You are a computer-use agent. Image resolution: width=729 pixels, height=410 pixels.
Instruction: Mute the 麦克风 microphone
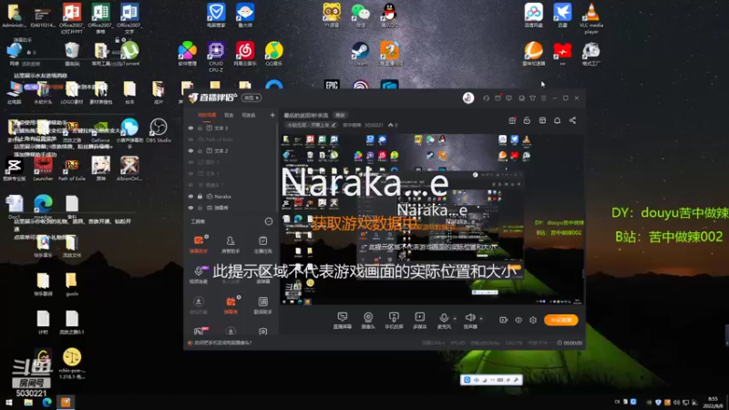[x=444, y=321]
